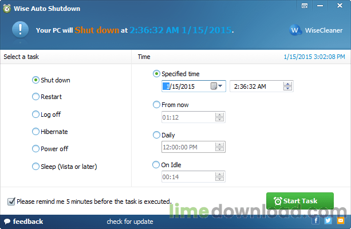Click the check for update link
This screenshot has height=229, width=351.
tap(130, 222)
